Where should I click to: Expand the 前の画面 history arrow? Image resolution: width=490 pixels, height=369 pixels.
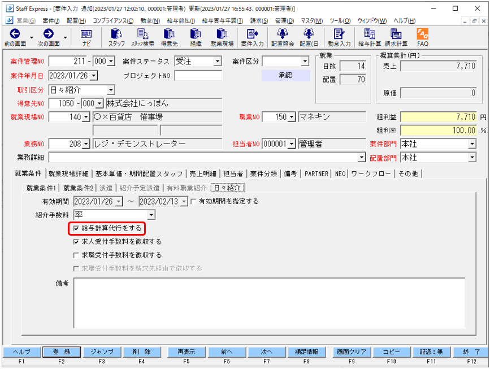pos(32,37)
